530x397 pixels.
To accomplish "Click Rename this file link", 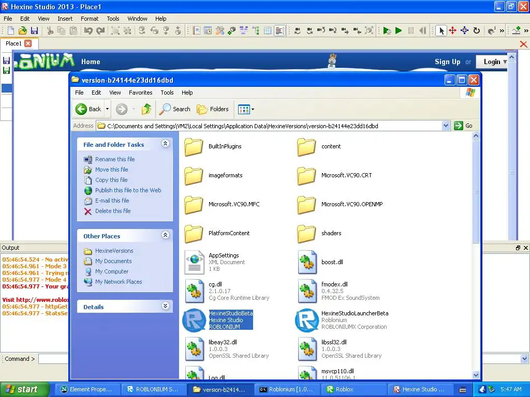I will pyautogui.click(x=115, y=159).
